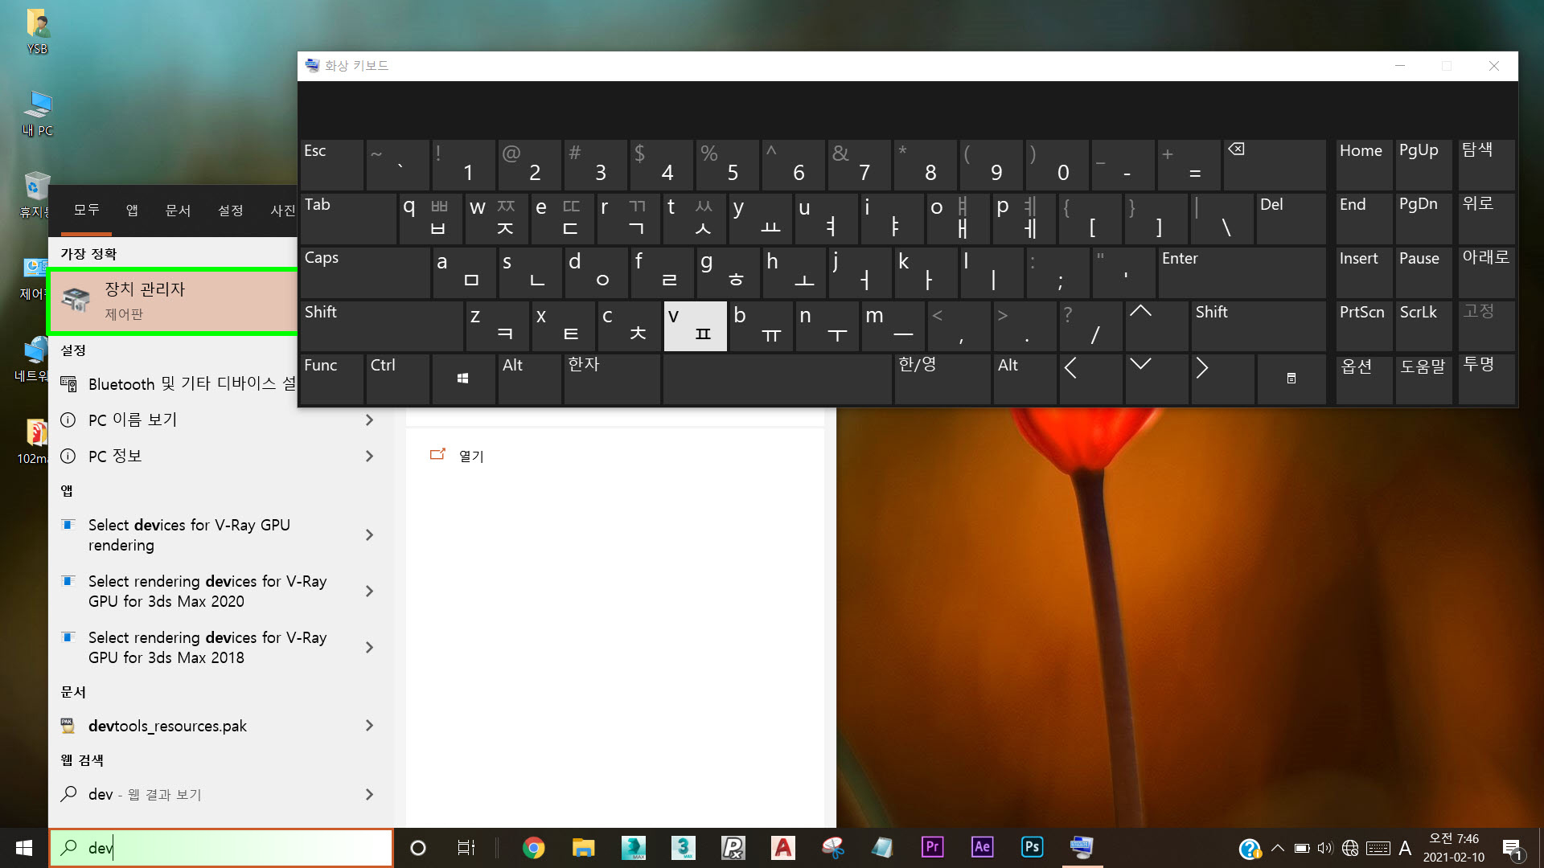This screenshot has width=1544, height=868.
Task: Click AutoCAD icon in taskbar
Action: point(782,847)
